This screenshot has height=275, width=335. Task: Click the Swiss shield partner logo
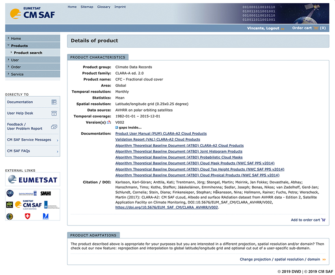coord(28,216)
